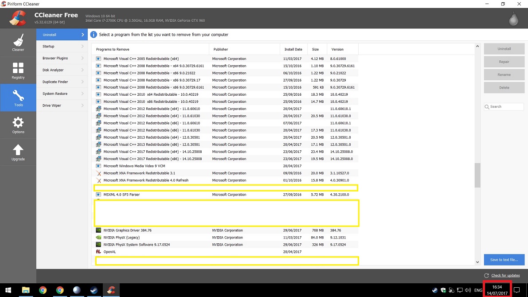Screen dimensions: 528x297
Task: Open the Options gear
Action: pos(18,125)
